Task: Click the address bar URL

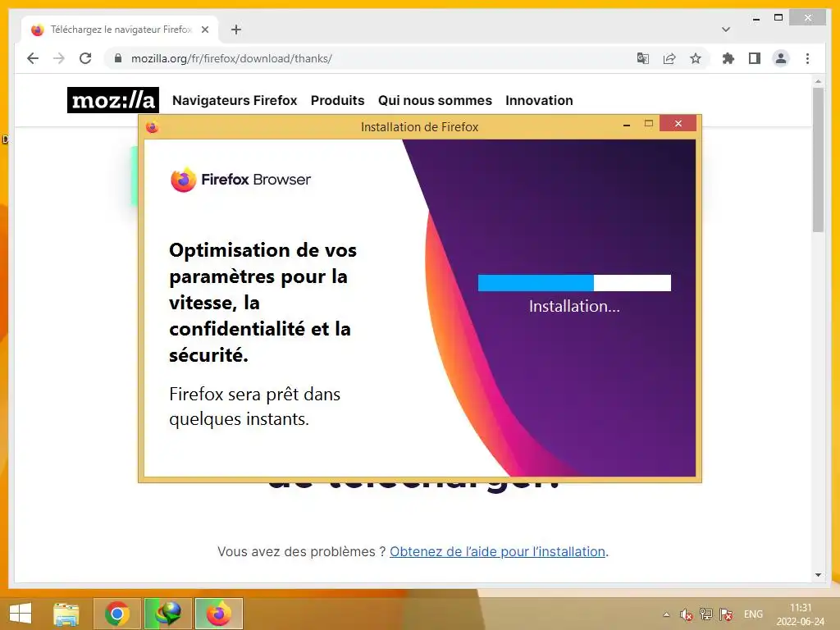Action: click(231, 58)
